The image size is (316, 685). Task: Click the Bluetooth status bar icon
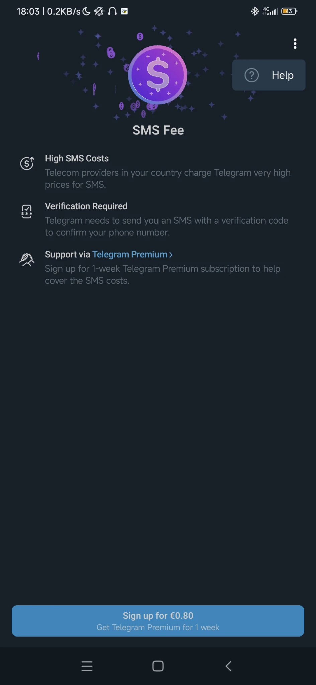coord(254,11)
